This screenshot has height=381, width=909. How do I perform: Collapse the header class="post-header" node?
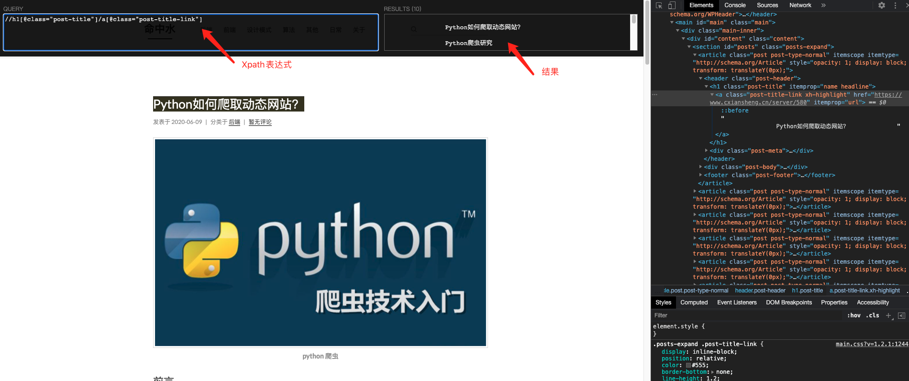[700, 78]
